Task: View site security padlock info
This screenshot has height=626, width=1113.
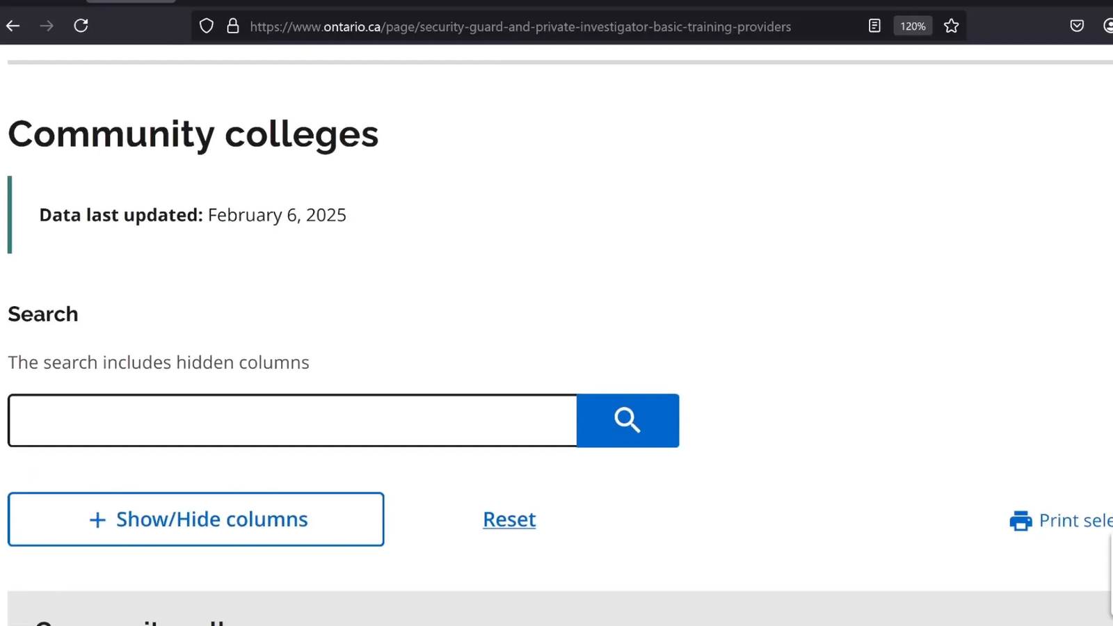Action: click(233, 26)
